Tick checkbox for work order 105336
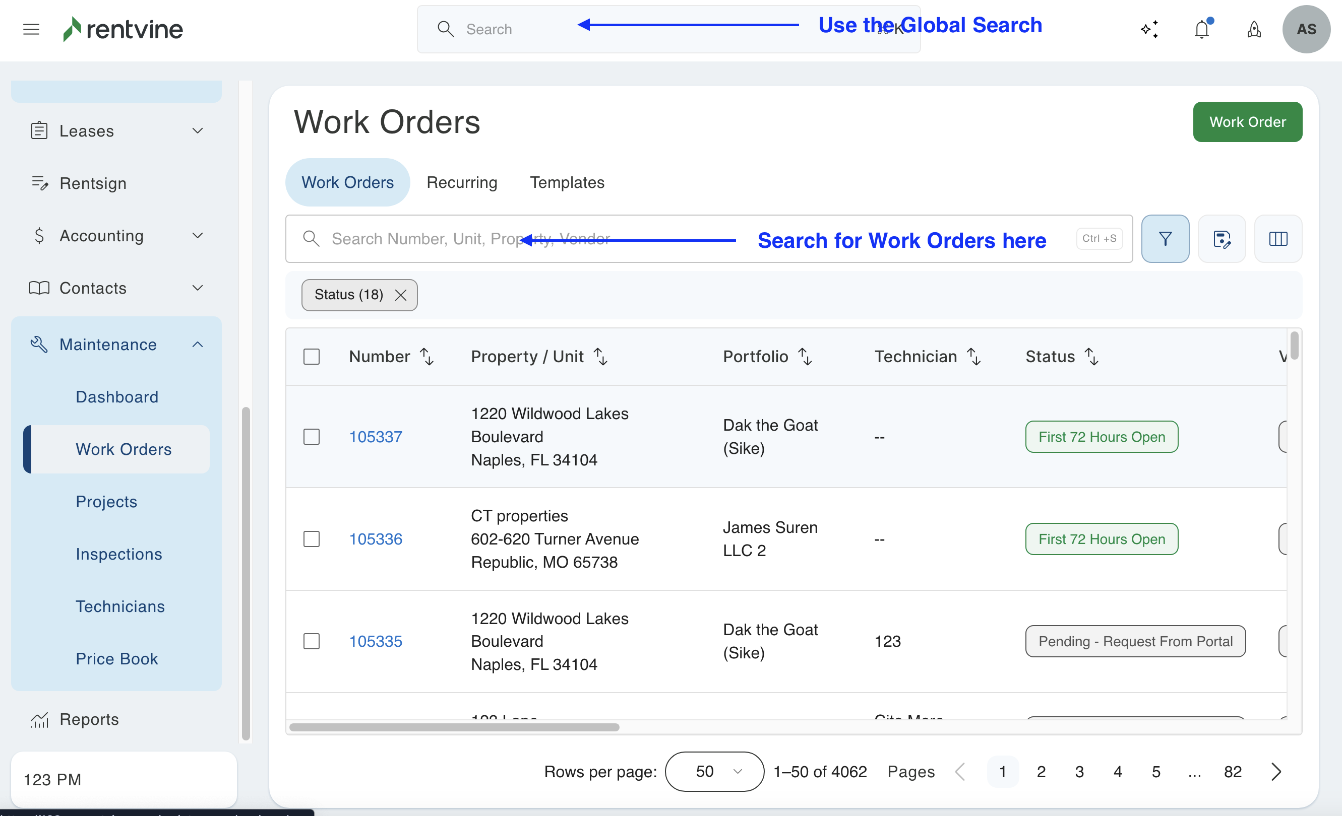Screen dimensions: 1342x816 [312, 539]
